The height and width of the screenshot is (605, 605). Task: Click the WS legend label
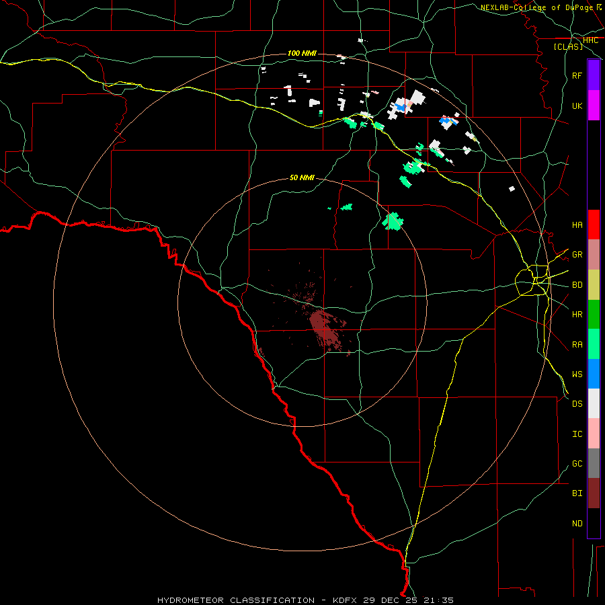(x=577, y=374)
